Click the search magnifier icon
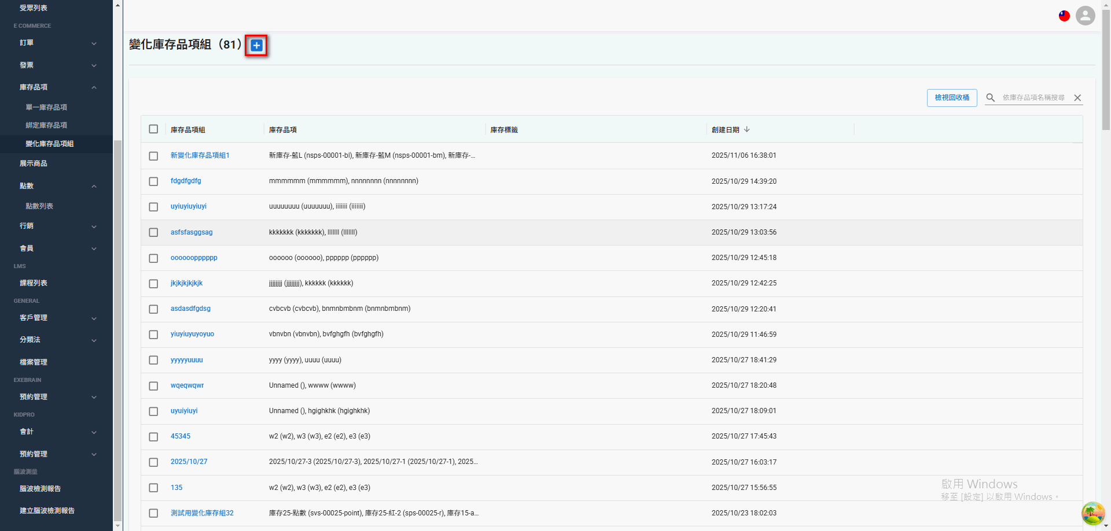The height and width of the screenshot is (531, 1111). tap(991, 98)
